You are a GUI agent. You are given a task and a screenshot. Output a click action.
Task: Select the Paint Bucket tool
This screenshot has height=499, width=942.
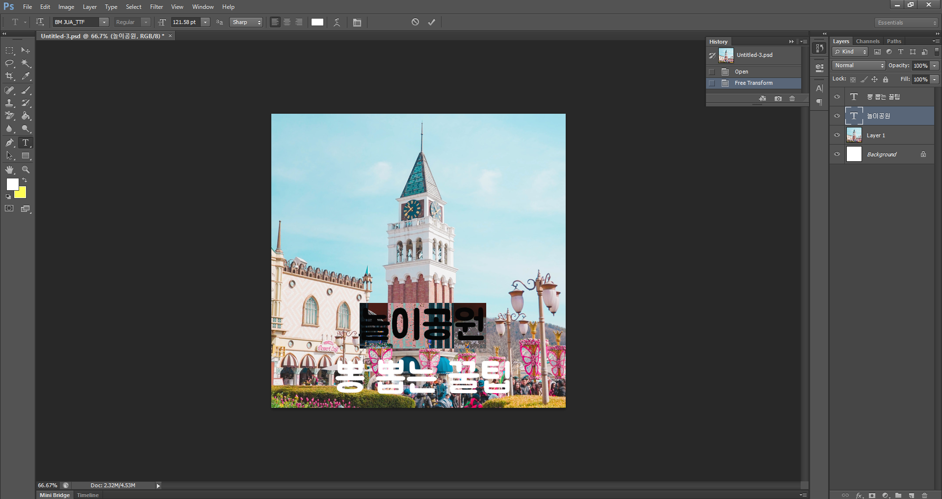(26, 116)
